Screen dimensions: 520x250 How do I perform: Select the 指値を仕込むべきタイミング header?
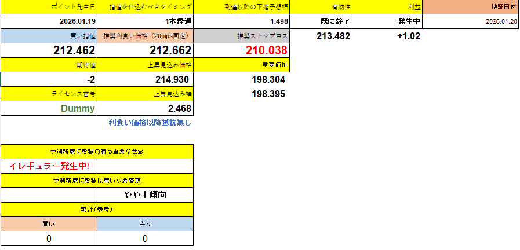146,7
